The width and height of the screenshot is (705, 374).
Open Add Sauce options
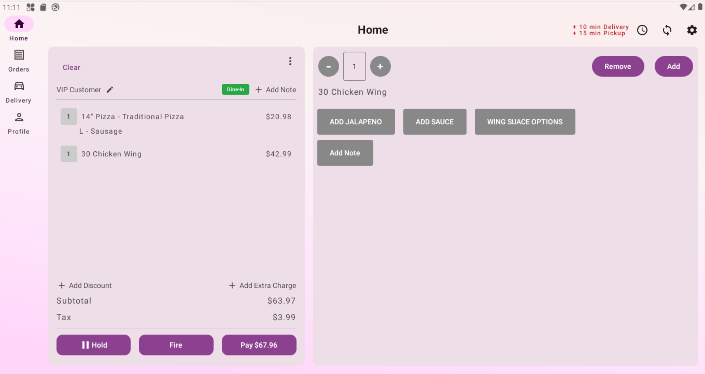[x=435, y=122]
